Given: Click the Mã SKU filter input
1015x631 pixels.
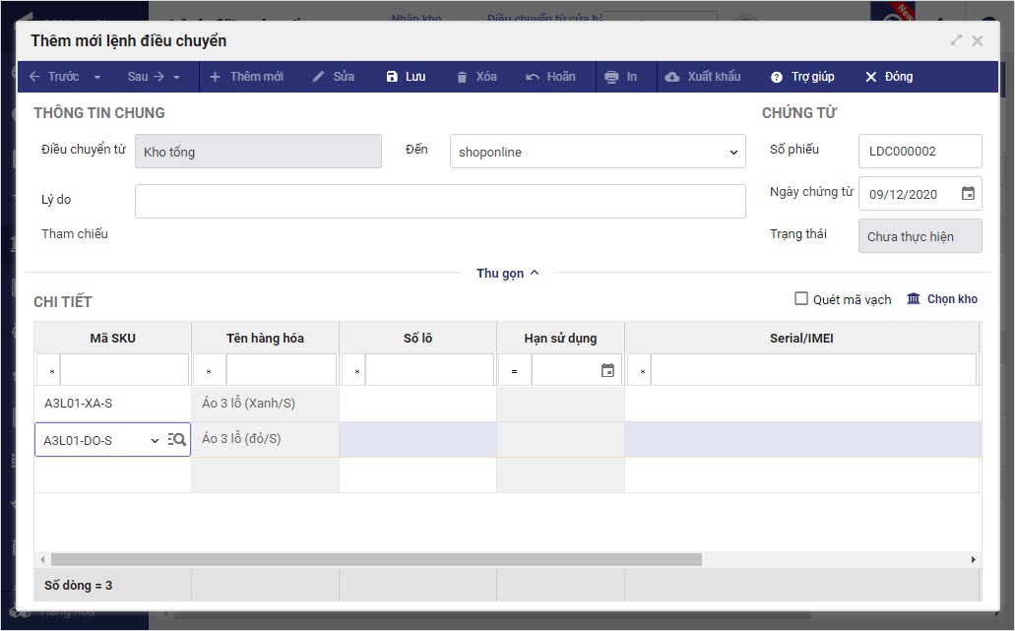Looking at the screenshot, I should click(124, 370).
